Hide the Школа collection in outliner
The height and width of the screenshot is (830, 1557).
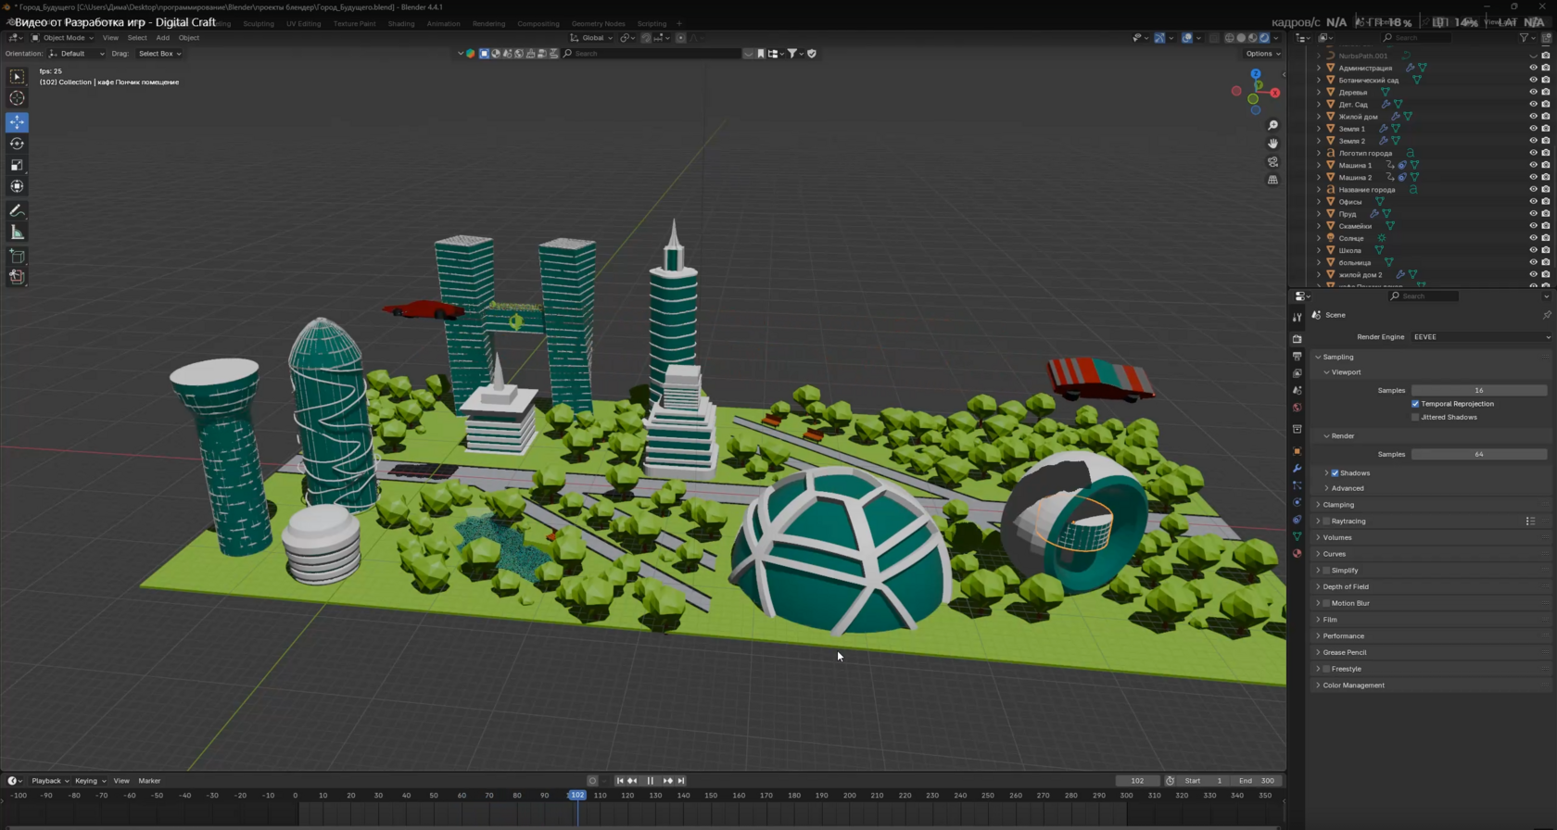tap(1533, 250)
